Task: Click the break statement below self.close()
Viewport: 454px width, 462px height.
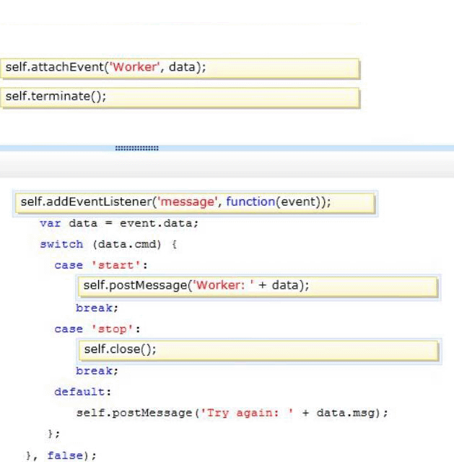Action: [x=97, y=370]
